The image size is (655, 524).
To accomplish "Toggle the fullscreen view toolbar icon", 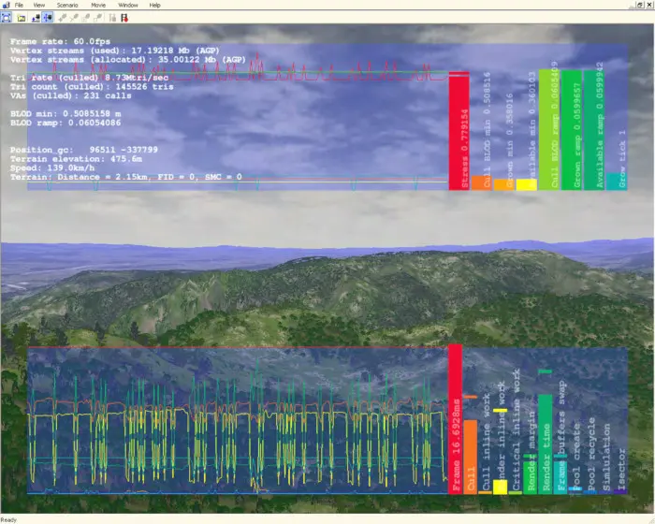I will [7, 18].
